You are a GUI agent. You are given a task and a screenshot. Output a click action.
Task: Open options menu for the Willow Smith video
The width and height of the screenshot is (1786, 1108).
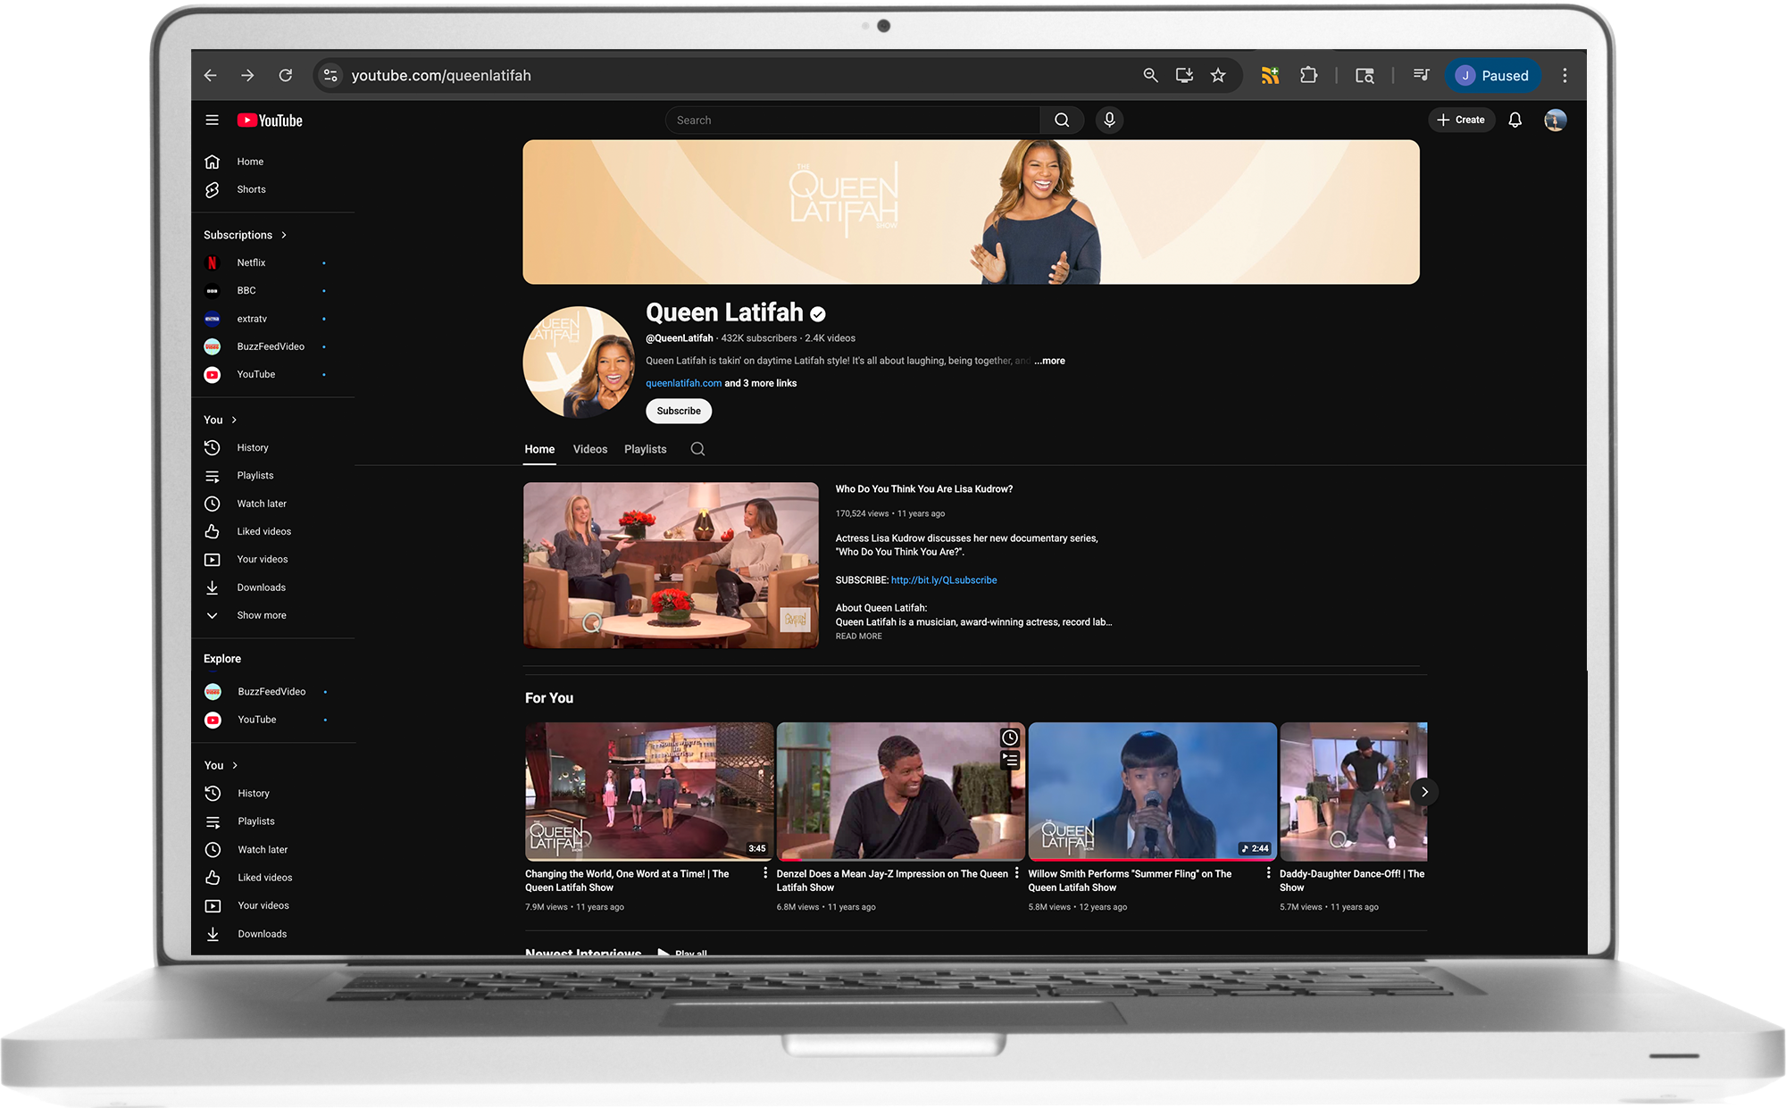(x=1268, y=873)
